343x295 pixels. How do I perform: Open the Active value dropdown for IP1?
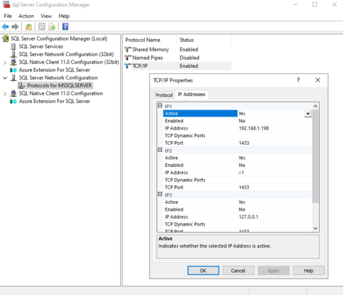pos(308,114)
